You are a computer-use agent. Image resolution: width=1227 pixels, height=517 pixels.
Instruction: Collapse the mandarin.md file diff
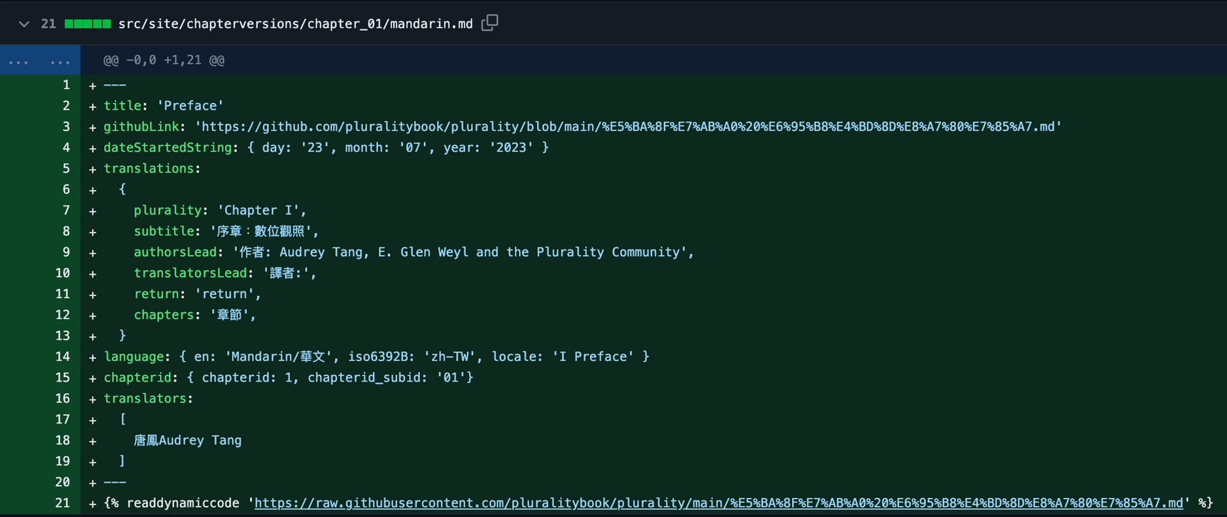coord(24,24)
